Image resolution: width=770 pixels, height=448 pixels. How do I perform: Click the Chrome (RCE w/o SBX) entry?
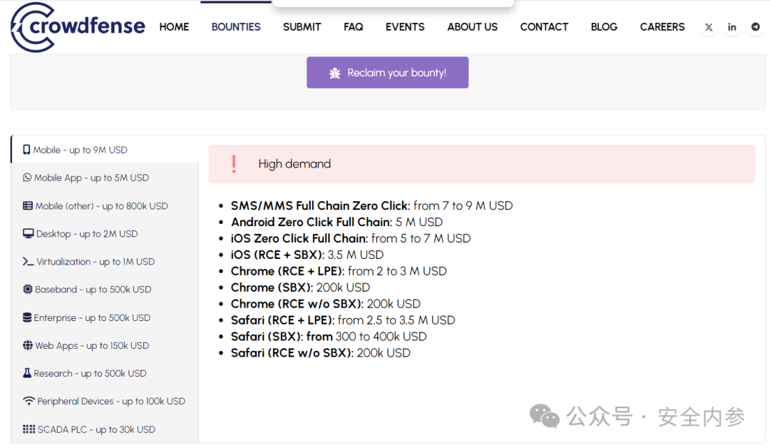[326, 304]
